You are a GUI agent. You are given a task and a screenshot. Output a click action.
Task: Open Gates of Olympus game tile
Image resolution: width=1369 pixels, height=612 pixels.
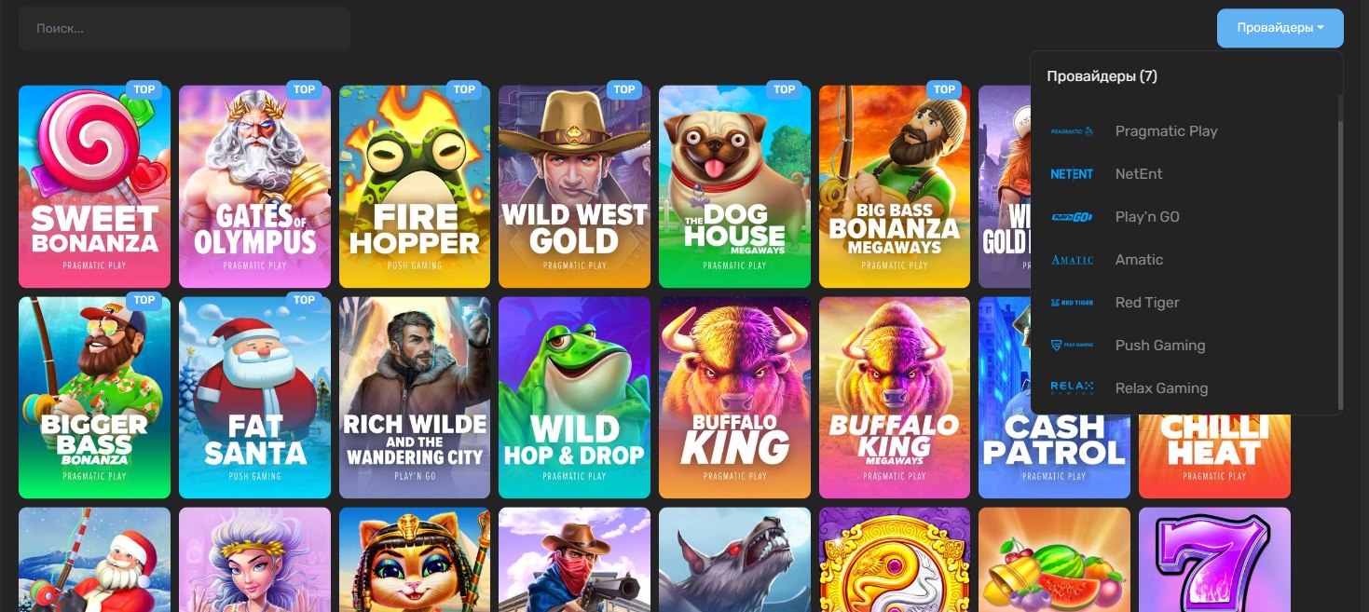coord(254,186)
